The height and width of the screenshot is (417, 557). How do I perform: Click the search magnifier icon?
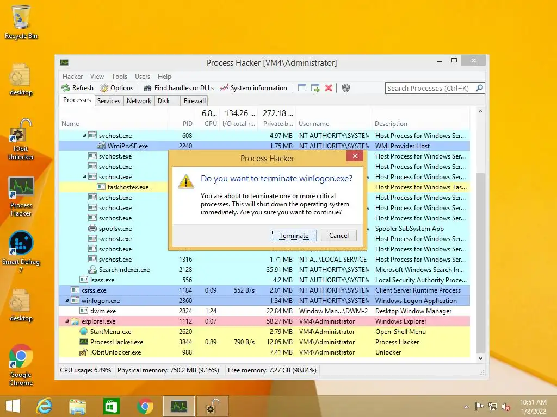coord(479,88)
